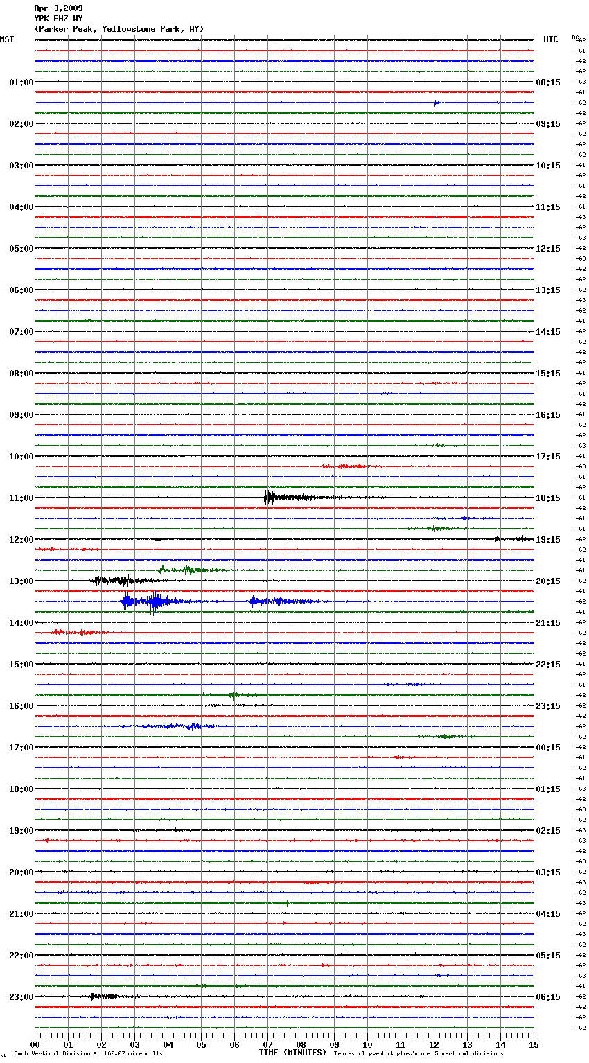Screen dimensions: 589x1063
Task: Select the 11:00 MST time label
Action: click(x=21, y=498)
